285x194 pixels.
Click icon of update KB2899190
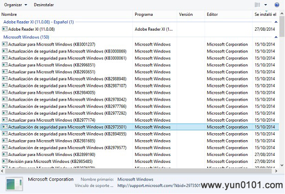pos(5,155)
